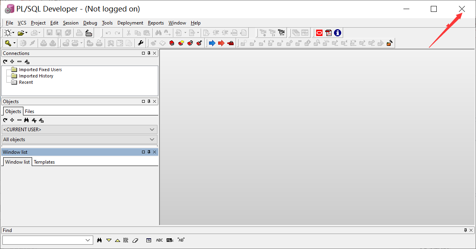Select the Window list tab
Viewport: 476px width, 249px height.
[x=17, y=162]
